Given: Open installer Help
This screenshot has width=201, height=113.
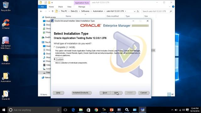Looking at the screenshot, I should [58, 93].
